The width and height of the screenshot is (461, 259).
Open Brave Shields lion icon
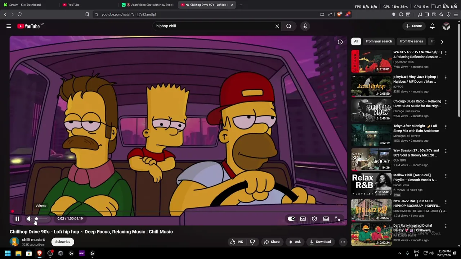click(339, 14)
